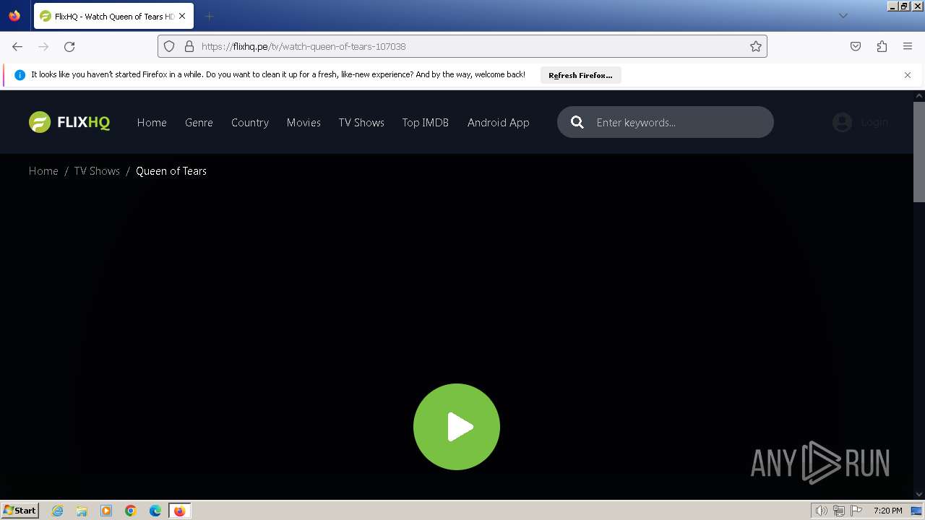
Task: Click the scrollbar down arrow
Action: point(919,495)
